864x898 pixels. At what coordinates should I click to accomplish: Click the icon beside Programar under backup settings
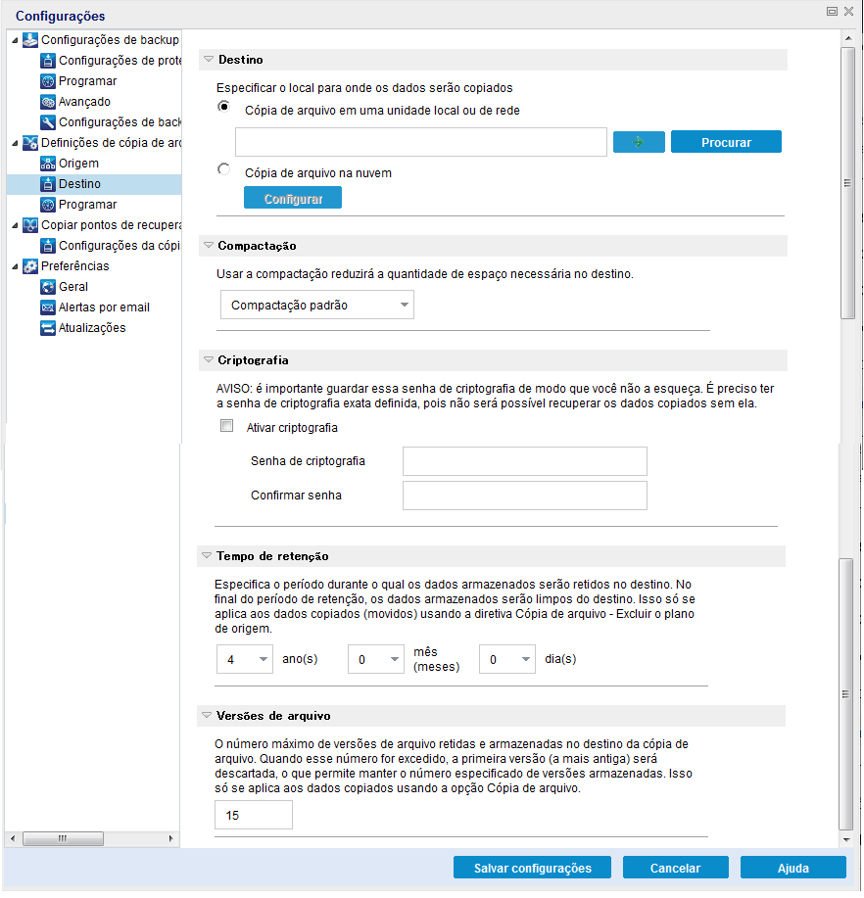pyautogui.click(x=48, y=81)
